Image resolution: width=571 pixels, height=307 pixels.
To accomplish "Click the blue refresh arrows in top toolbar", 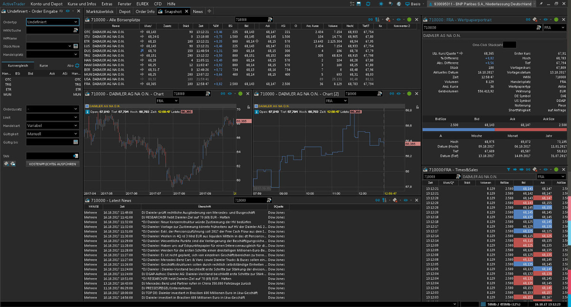I will coord(368,4).
